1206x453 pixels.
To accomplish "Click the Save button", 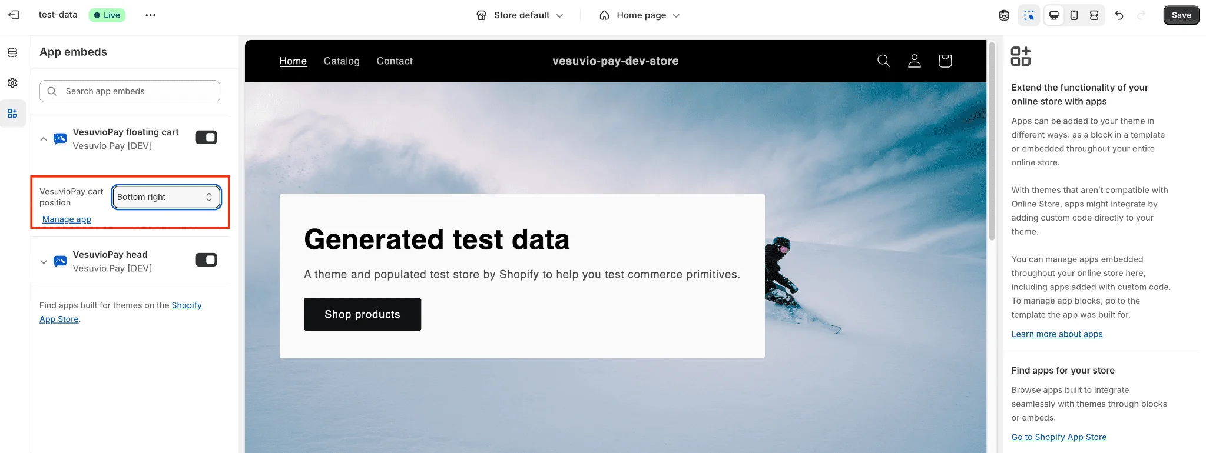I will point(1181,15).
